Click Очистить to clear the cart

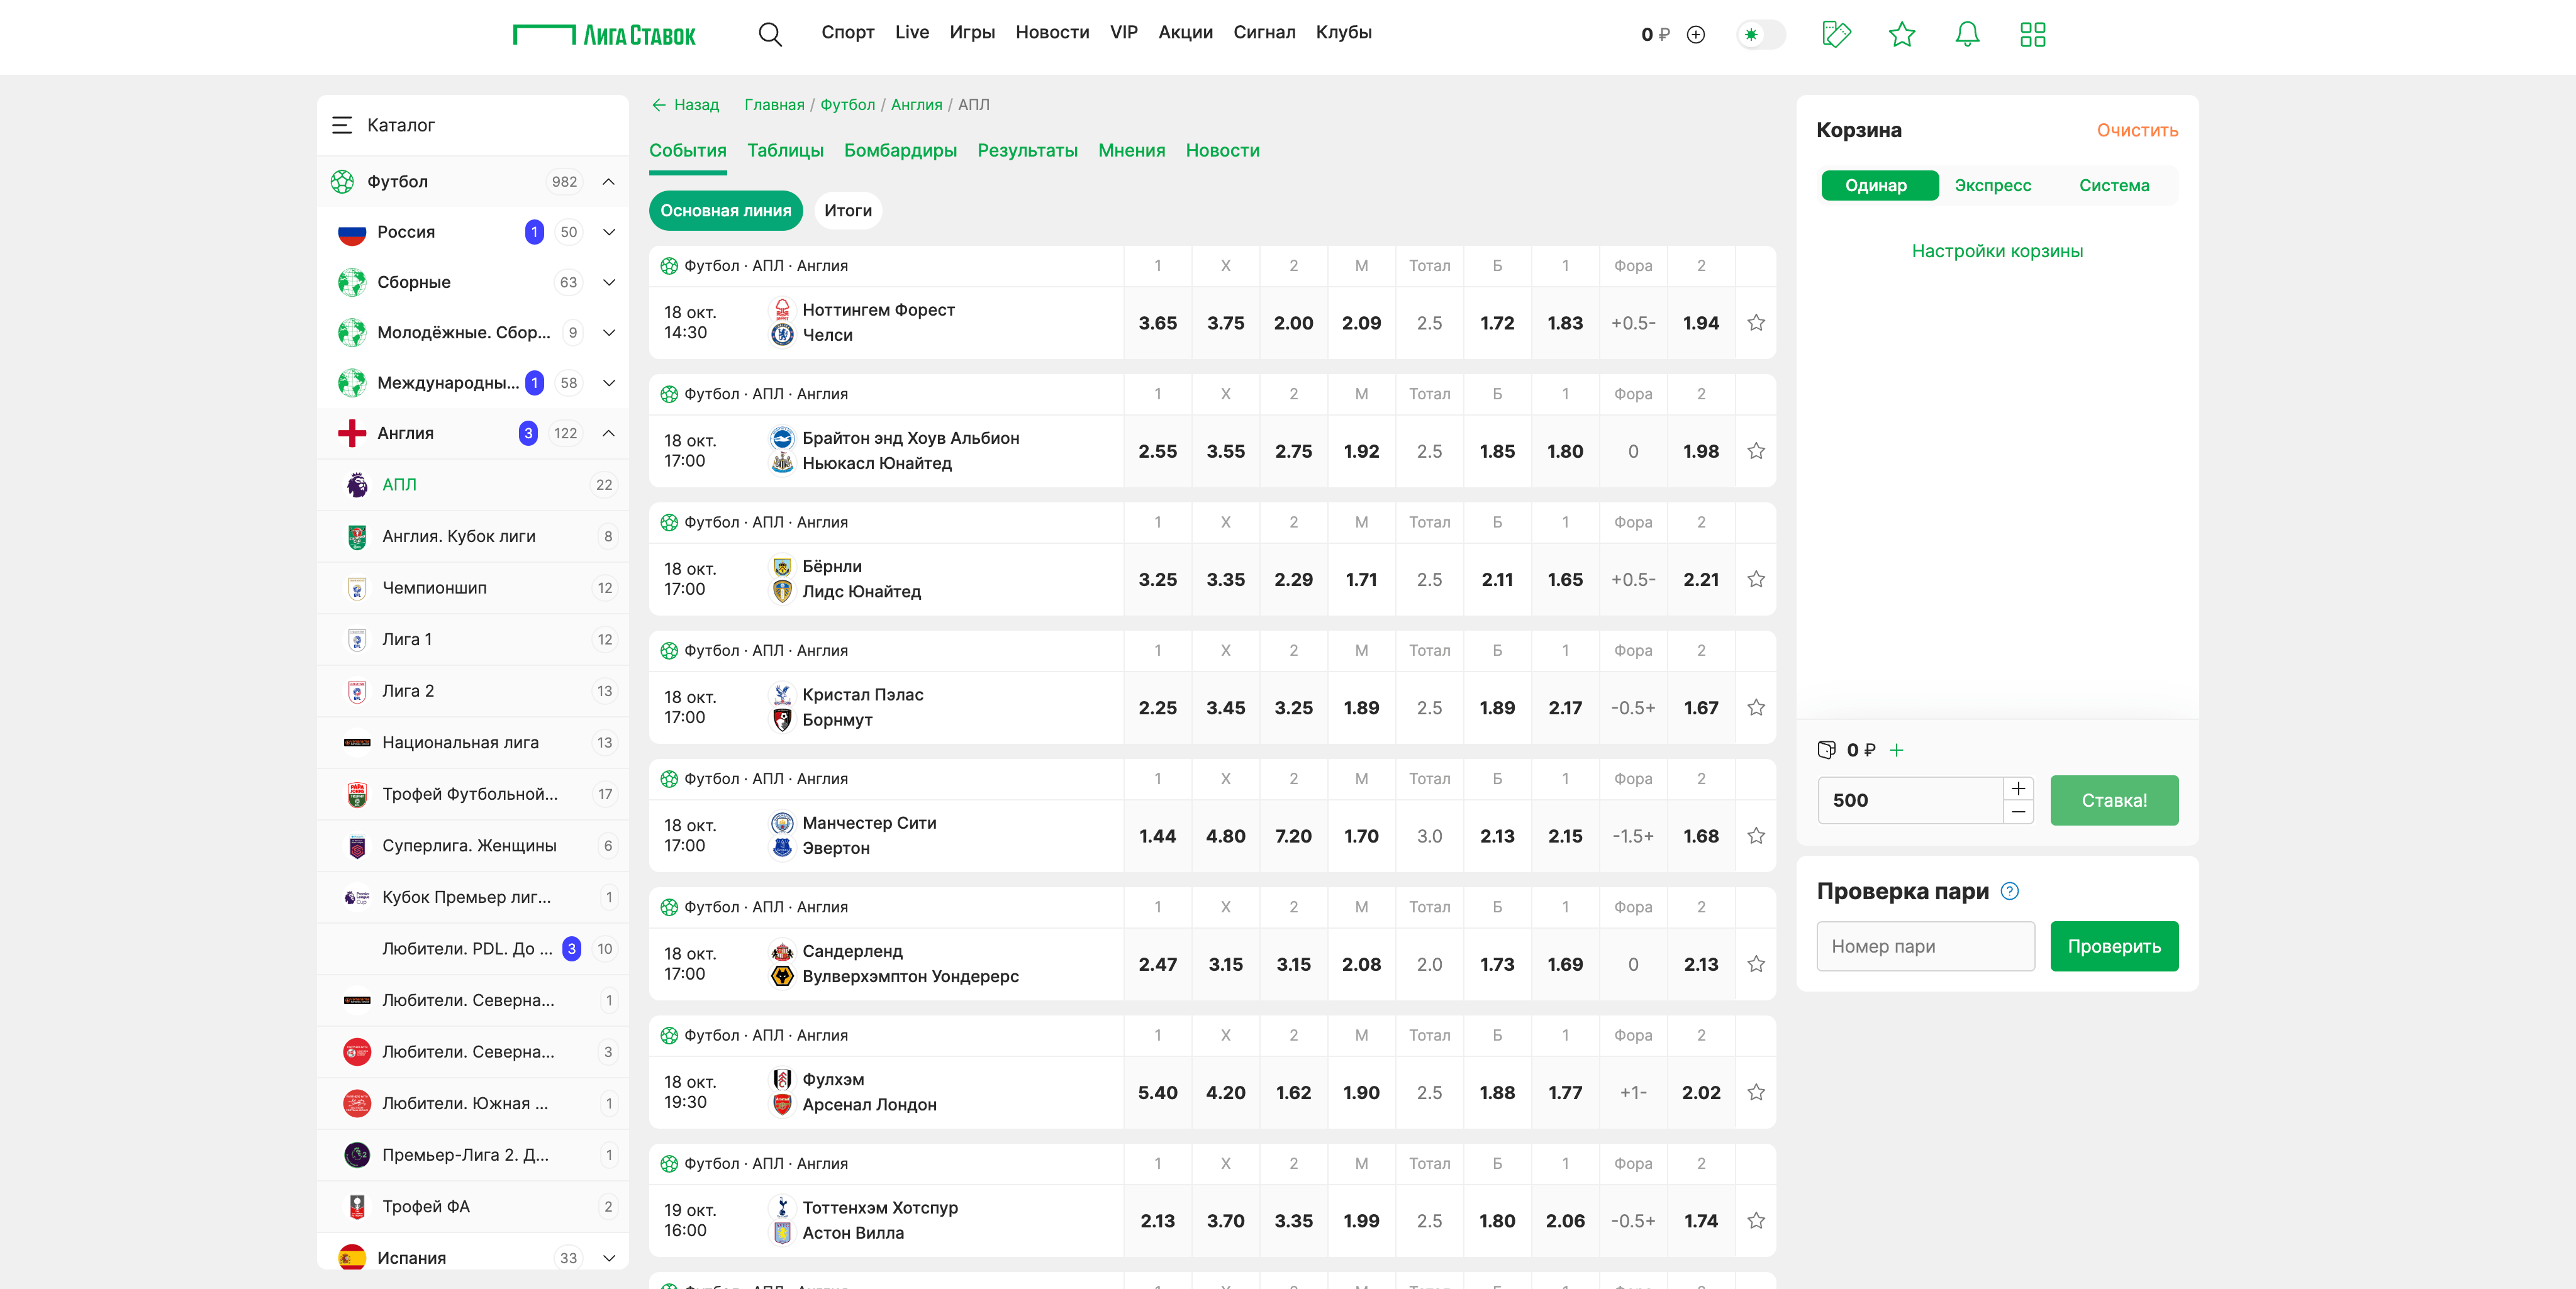point(2136,131)
